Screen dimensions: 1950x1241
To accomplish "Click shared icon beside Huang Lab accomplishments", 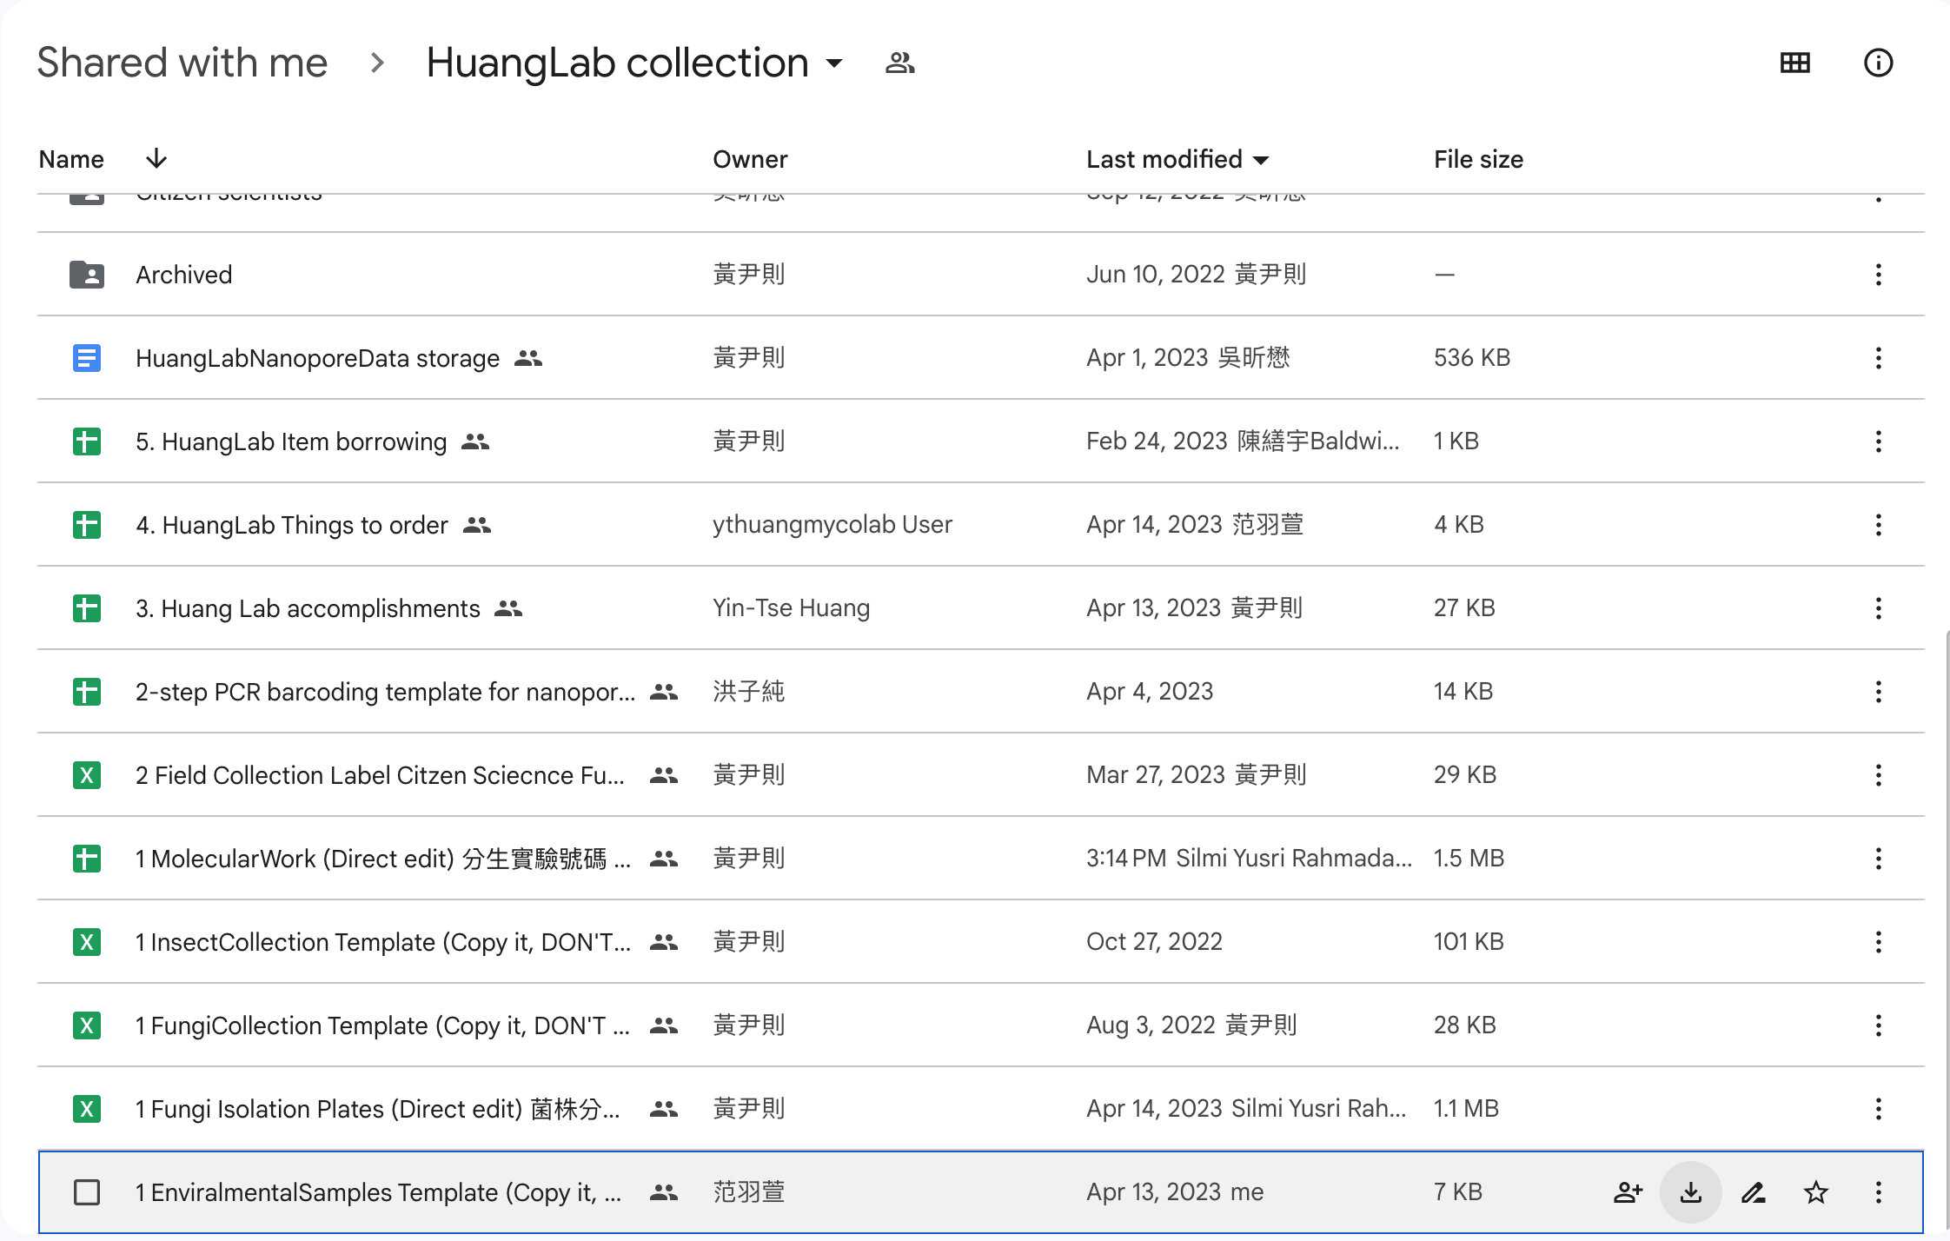I will pos(508,608).
